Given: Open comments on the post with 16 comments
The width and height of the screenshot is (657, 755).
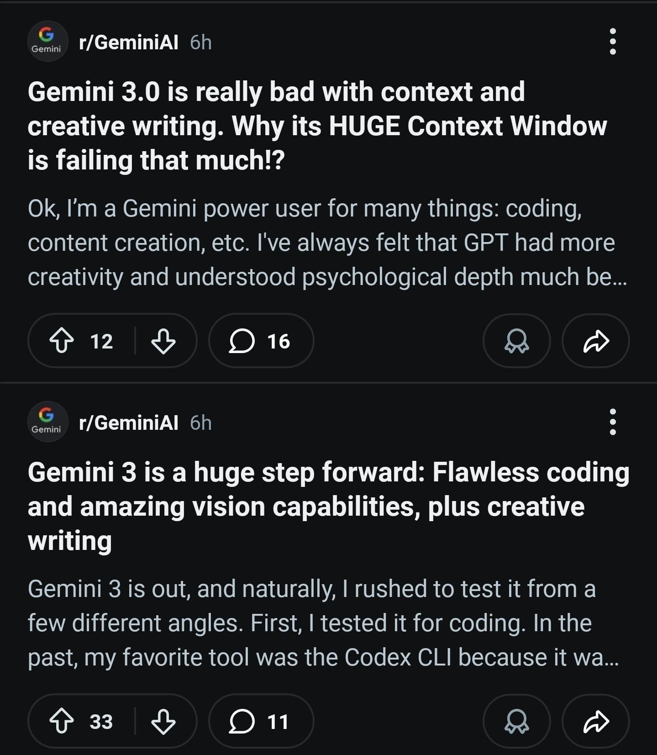Looking at the screenshot, I should click(261, 341).
